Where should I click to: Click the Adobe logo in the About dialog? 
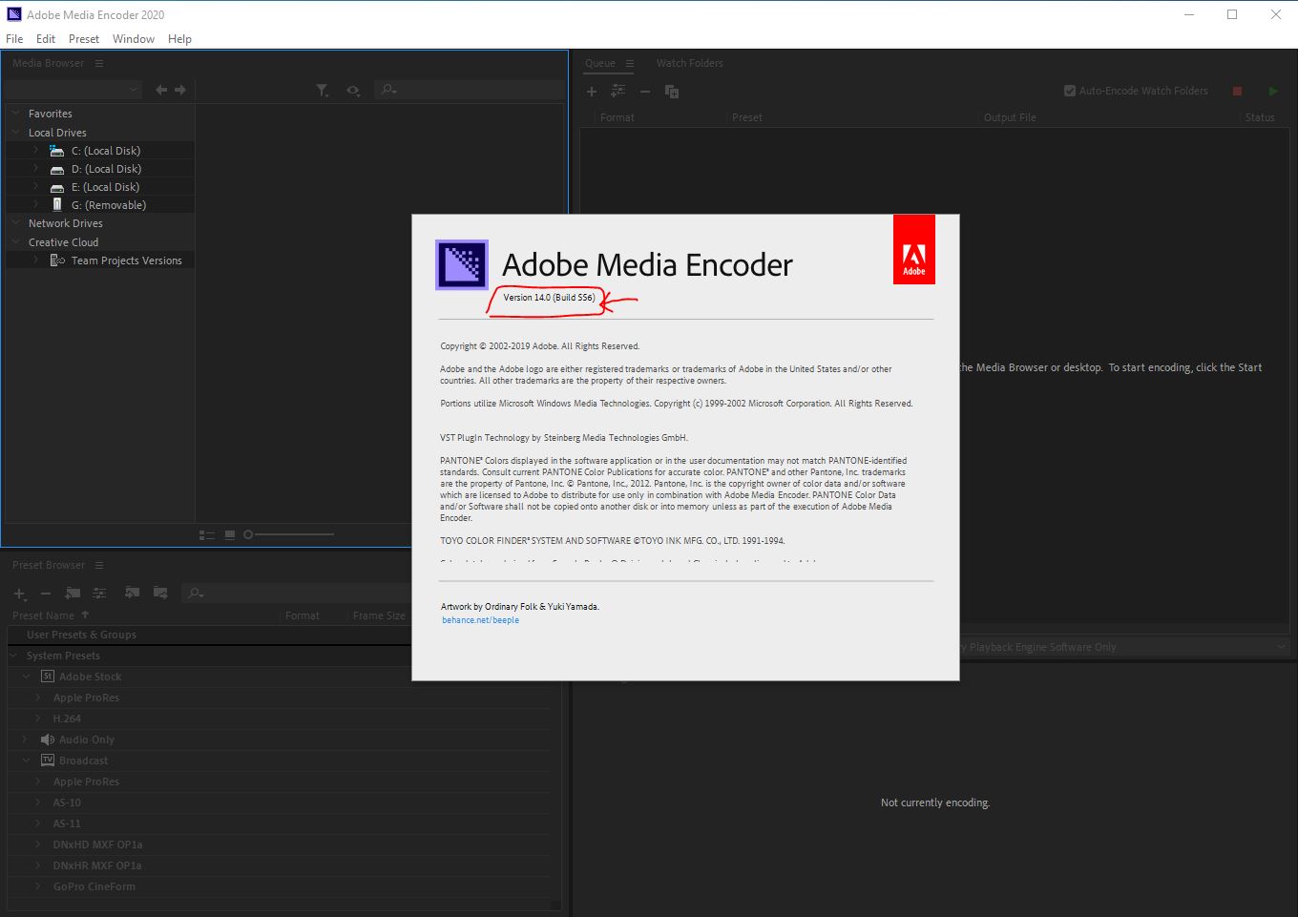click(x=914, y=250)
